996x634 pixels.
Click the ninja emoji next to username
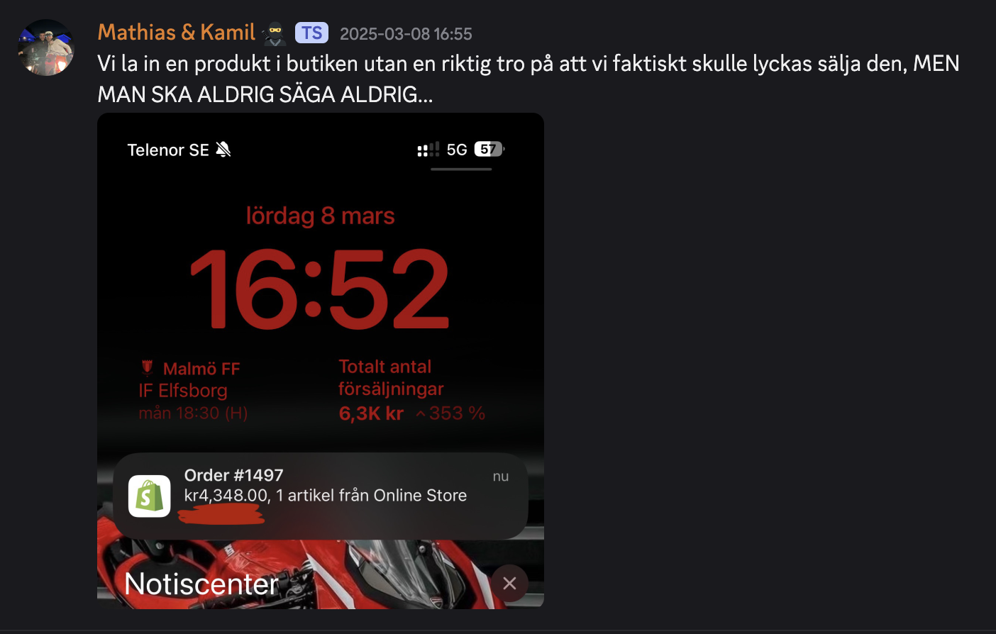pos(274,33)
